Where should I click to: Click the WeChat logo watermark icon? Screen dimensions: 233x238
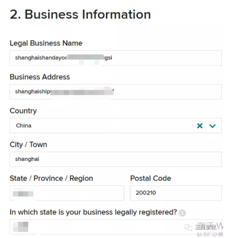click(x=188, y=227)
